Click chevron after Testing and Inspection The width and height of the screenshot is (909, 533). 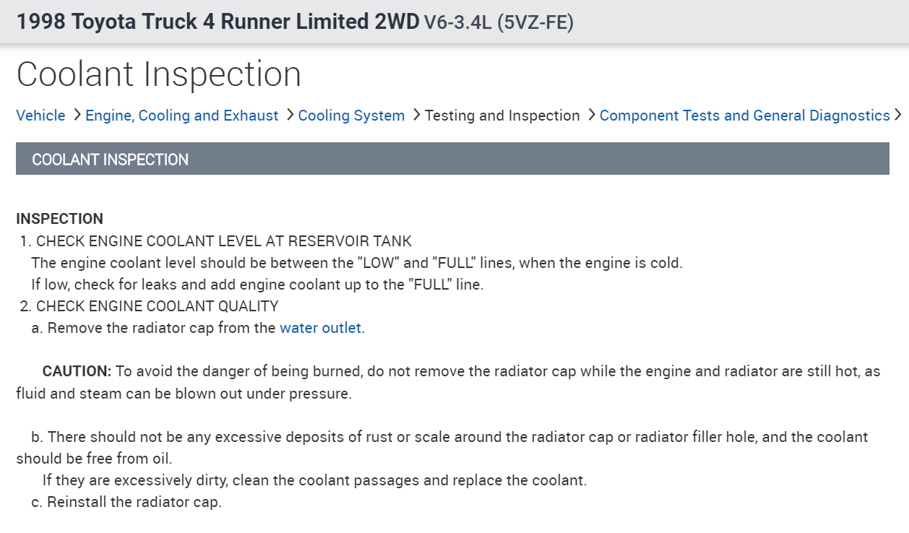[x=590, y=115]
